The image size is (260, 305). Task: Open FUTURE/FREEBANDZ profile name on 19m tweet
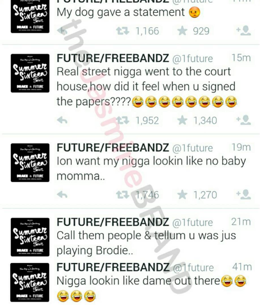pos(113,148)
